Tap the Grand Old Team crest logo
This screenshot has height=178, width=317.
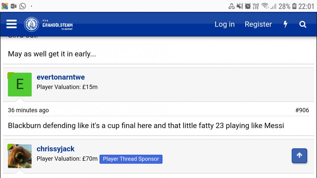pyautogui.click(x=31, y=24)
